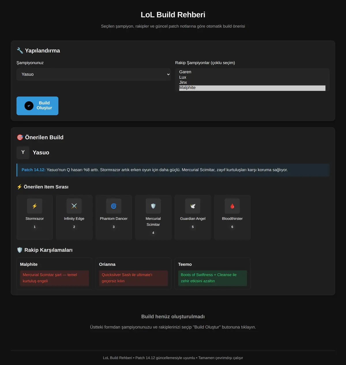Click the Phantom Dancer item name
The width and height of the screenshot is (346, 365).
(x=114, y=219)
